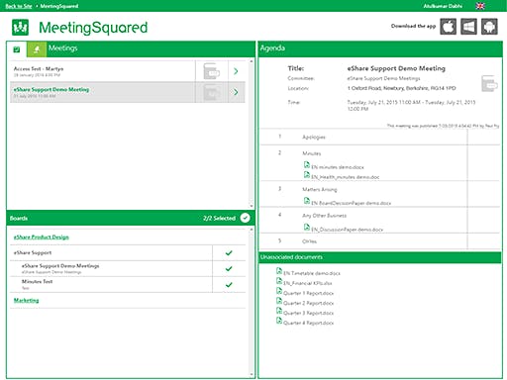Expand eShare Product Design board group
The image size is (507, 380).
(42, 237)
